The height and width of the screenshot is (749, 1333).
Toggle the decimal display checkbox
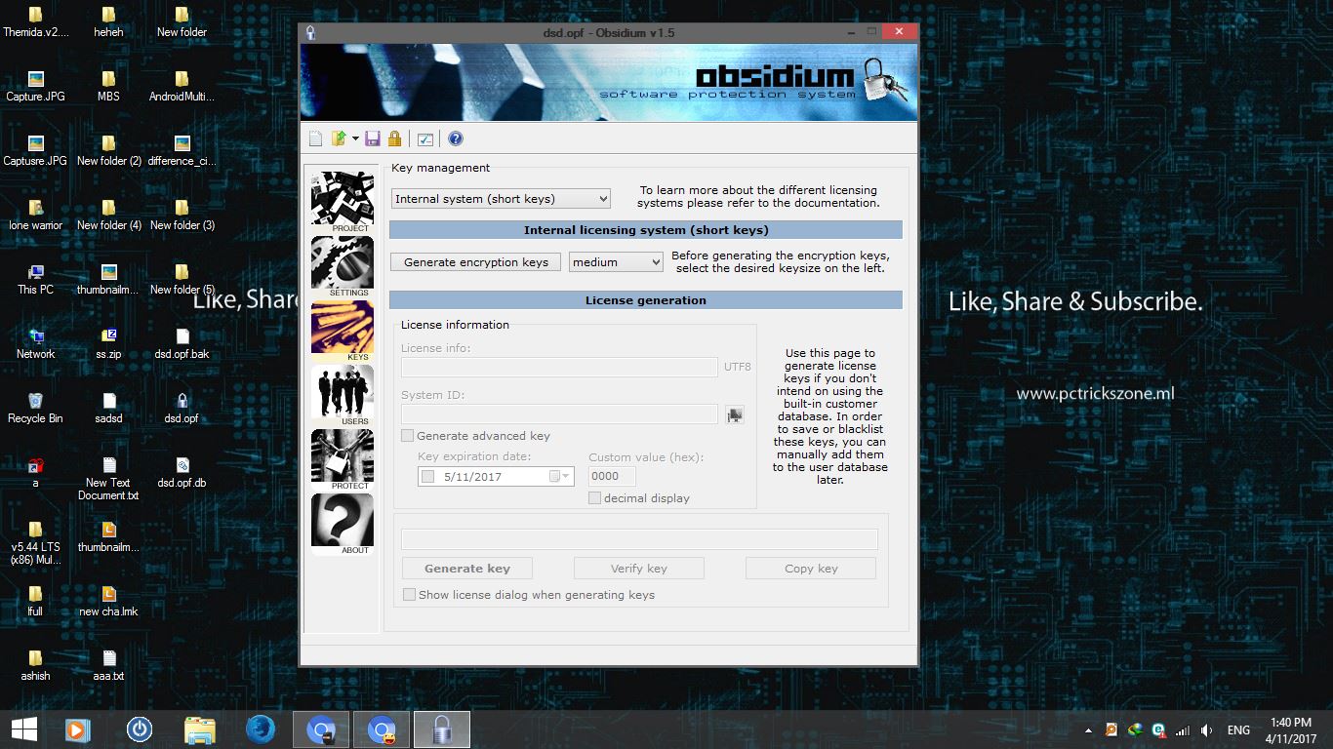coord(595,498)
